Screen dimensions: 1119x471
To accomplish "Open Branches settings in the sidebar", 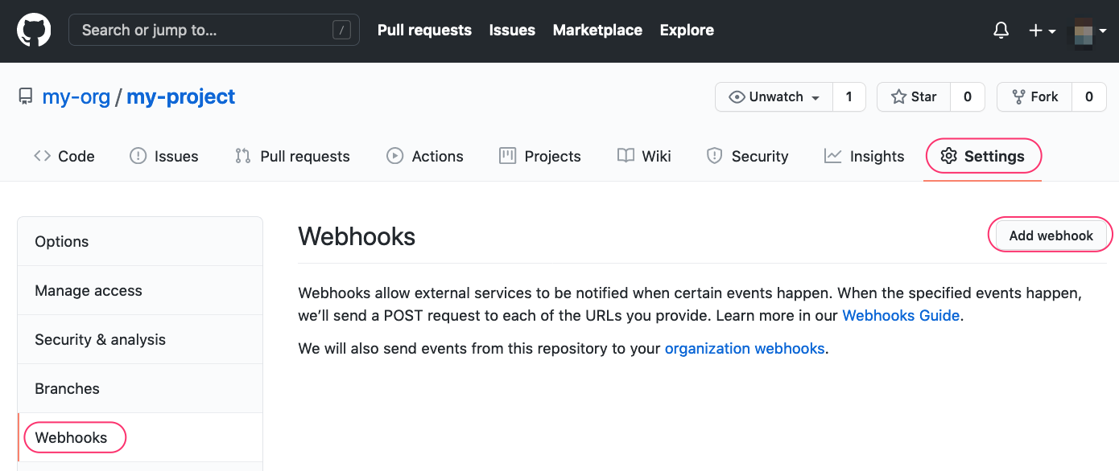I will coord(68,389).
